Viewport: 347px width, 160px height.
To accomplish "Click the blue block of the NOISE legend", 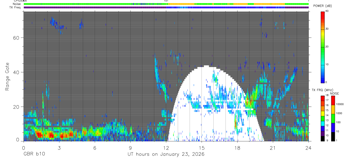I will (333, 128).
